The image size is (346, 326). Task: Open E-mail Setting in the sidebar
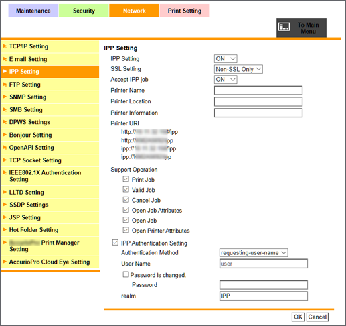[x=50, y=59]
